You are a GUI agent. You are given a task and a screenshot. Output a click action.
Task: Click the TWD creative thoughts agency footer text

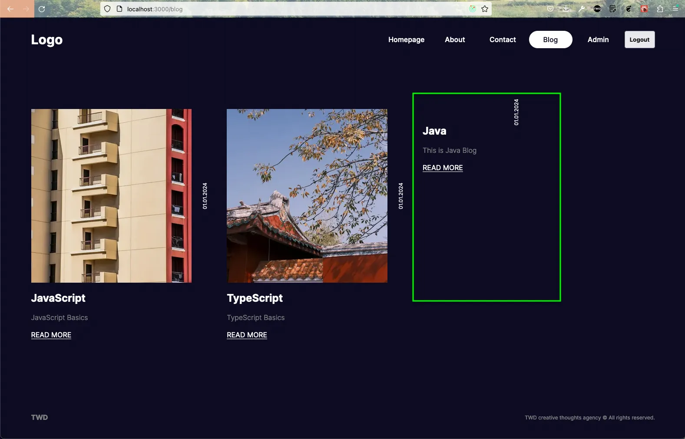click(589, 418)
